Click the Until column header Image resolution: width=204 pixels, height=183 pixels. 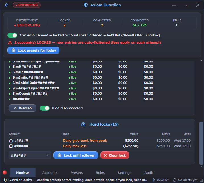click(x=187, y=134)
